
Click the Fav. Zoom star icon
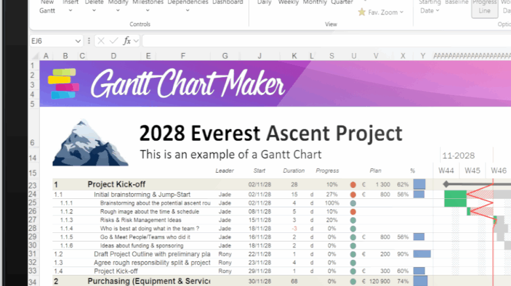tap(362, 12)
